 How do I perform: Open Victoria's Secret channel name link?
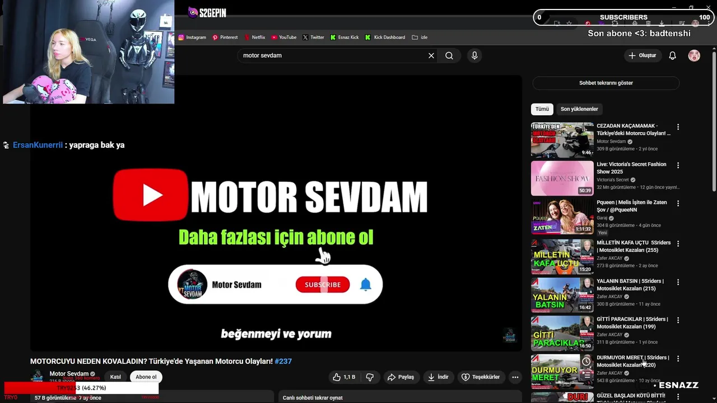coord(613,180)
